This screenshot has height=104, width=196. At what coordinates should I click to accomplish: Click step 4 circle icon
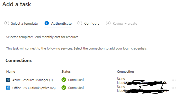tap(108, 23)
